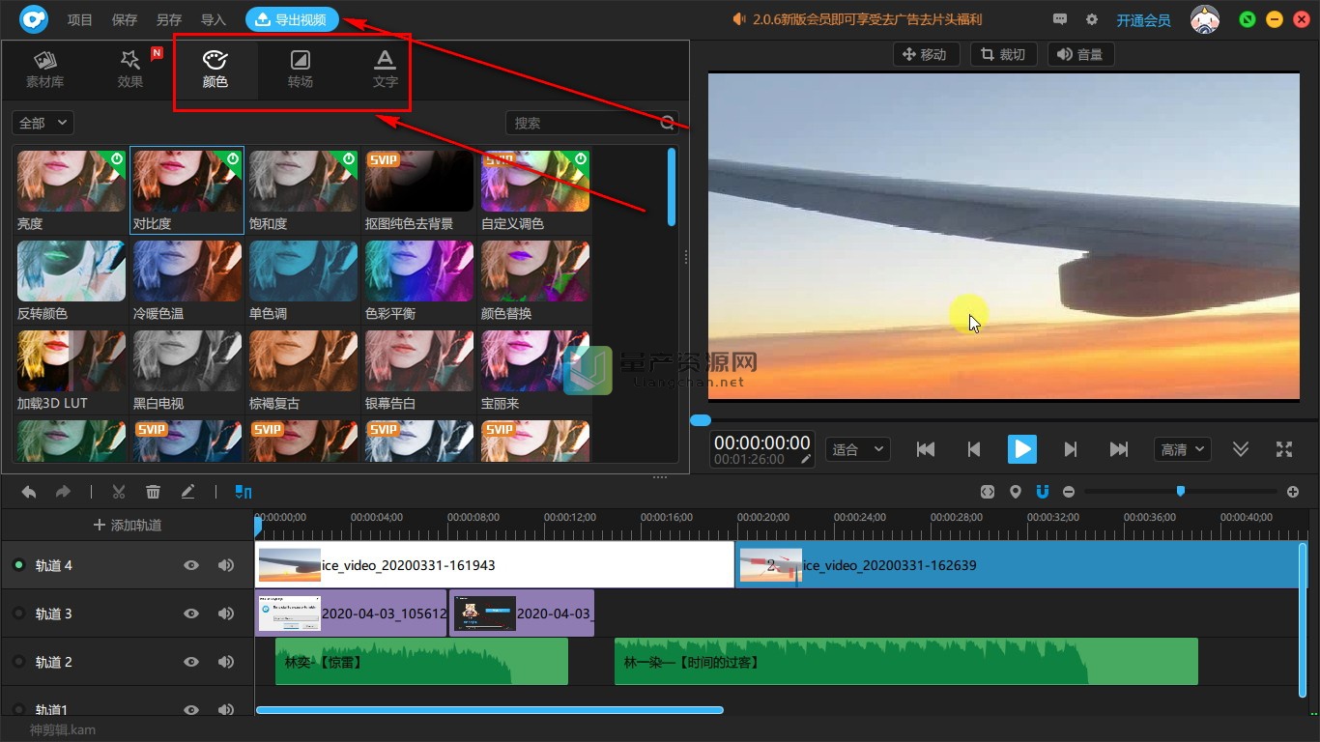Click the fit-timeline icon left of pin

987,492
